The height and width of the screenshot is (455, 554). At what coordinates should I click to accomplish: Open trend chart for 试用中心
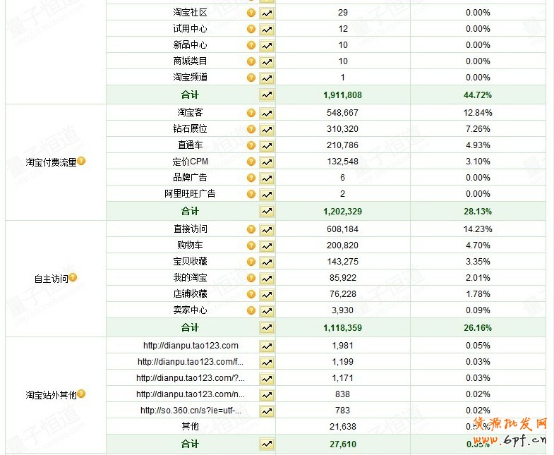point(267,30)
